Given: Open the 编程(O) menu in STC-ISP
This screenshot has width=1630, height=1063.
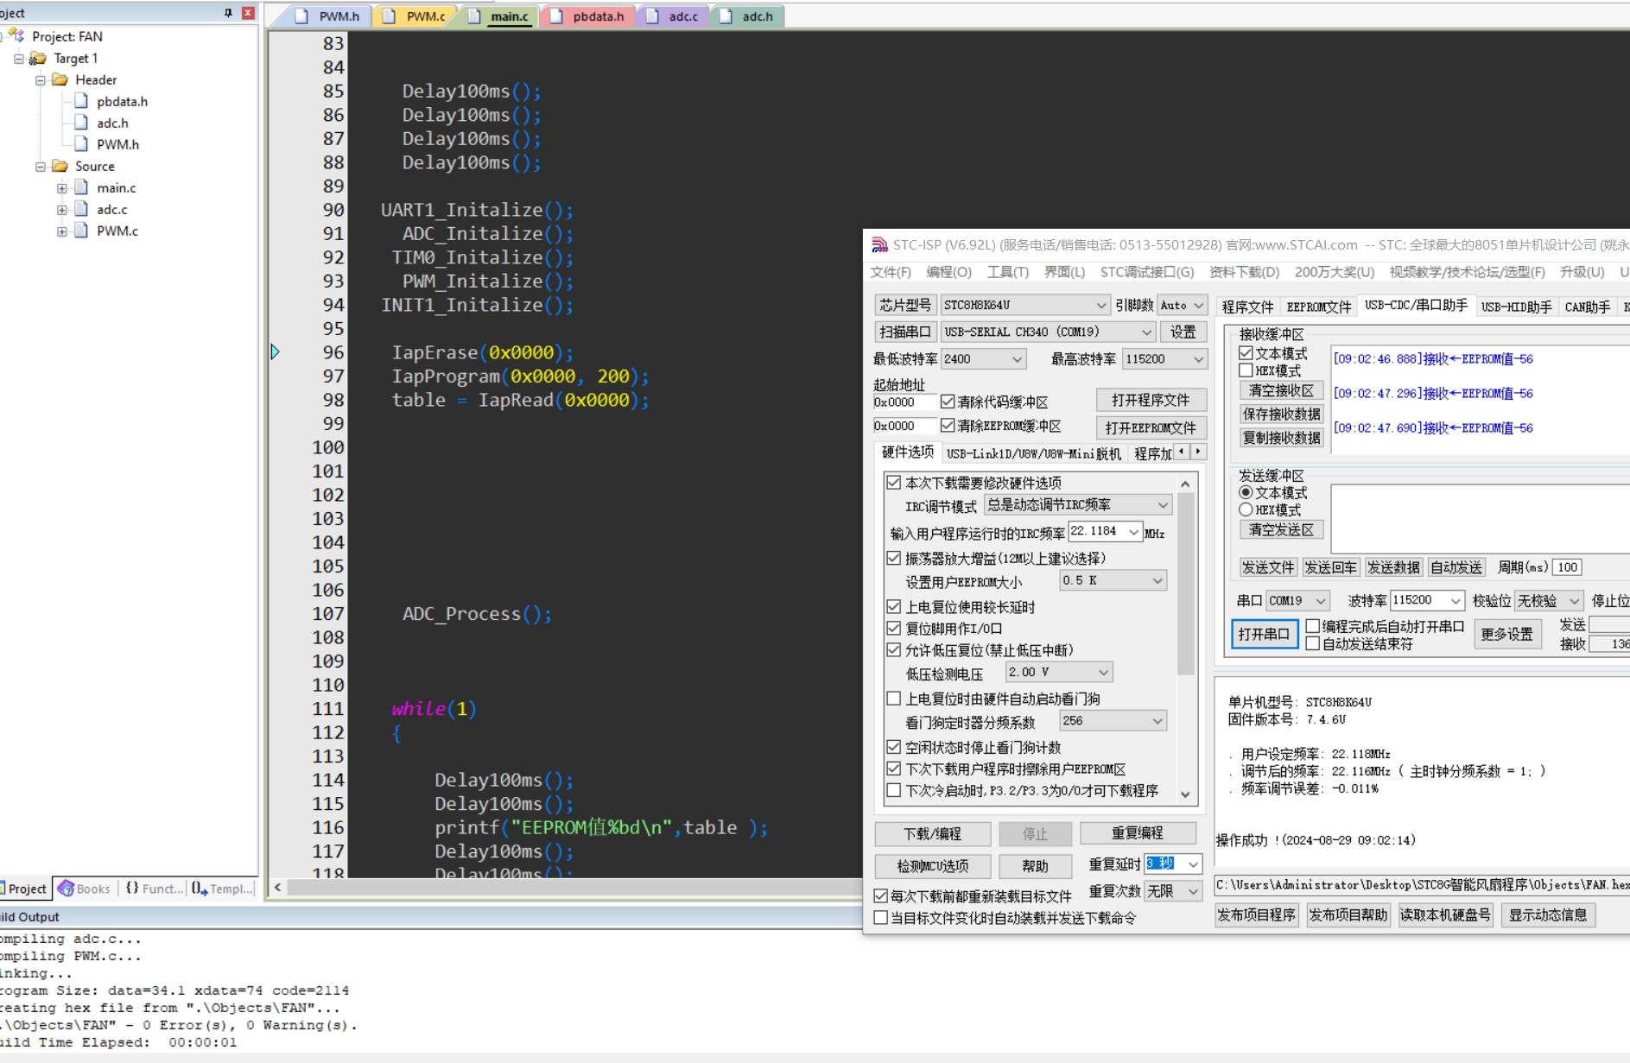Looking at the screenshot, I should [948, 272].
